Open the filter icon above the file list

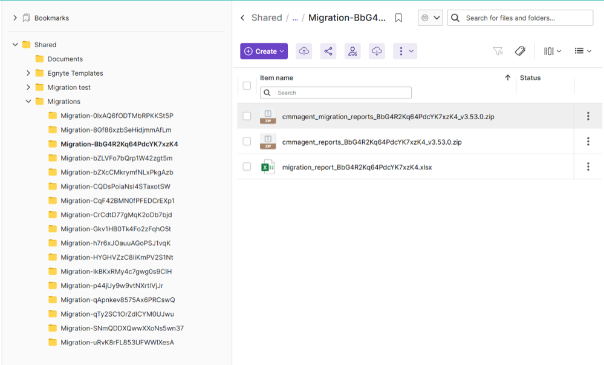pyautogui.click(x=498, y=51)
